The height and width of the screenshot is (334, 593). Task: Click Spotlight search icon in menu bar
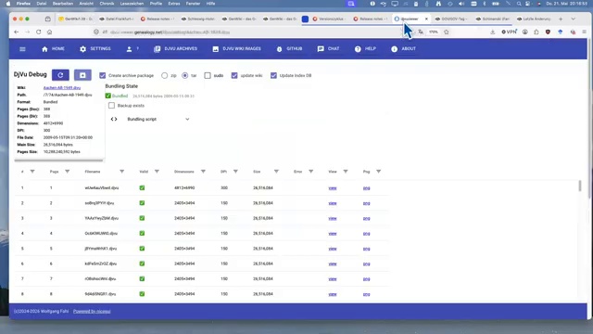click(519, 4)
